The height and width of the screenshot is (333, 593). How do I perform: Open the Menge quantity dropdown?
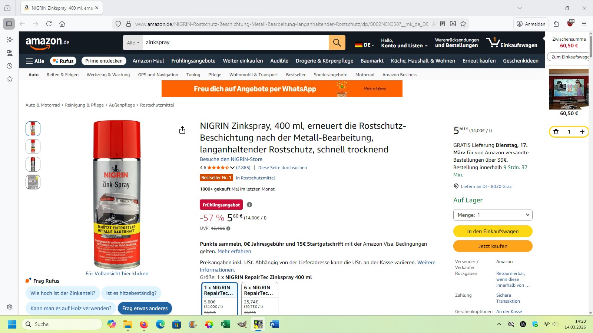493,215
